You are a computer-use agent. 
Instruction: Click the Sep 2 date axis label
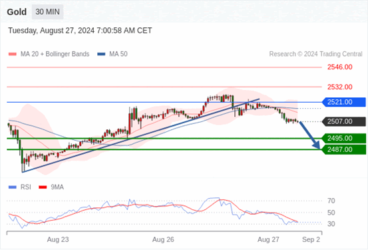311,239
